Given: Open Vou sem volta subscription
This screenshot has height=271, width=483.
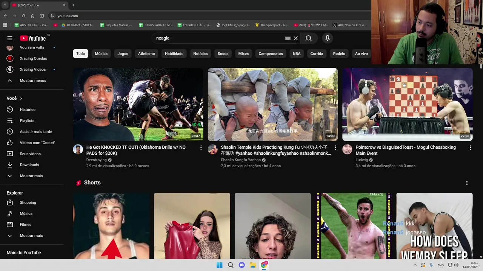Looking at the screenshot, I should point(32,47).
